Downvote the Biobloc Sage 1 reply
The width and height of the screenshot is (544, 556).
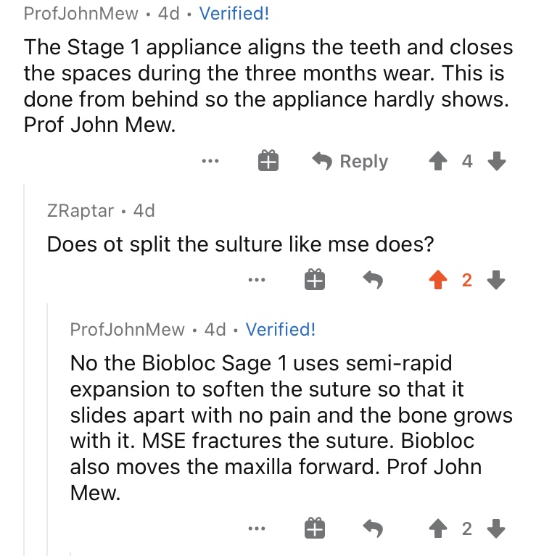click(x=496, y=528)
